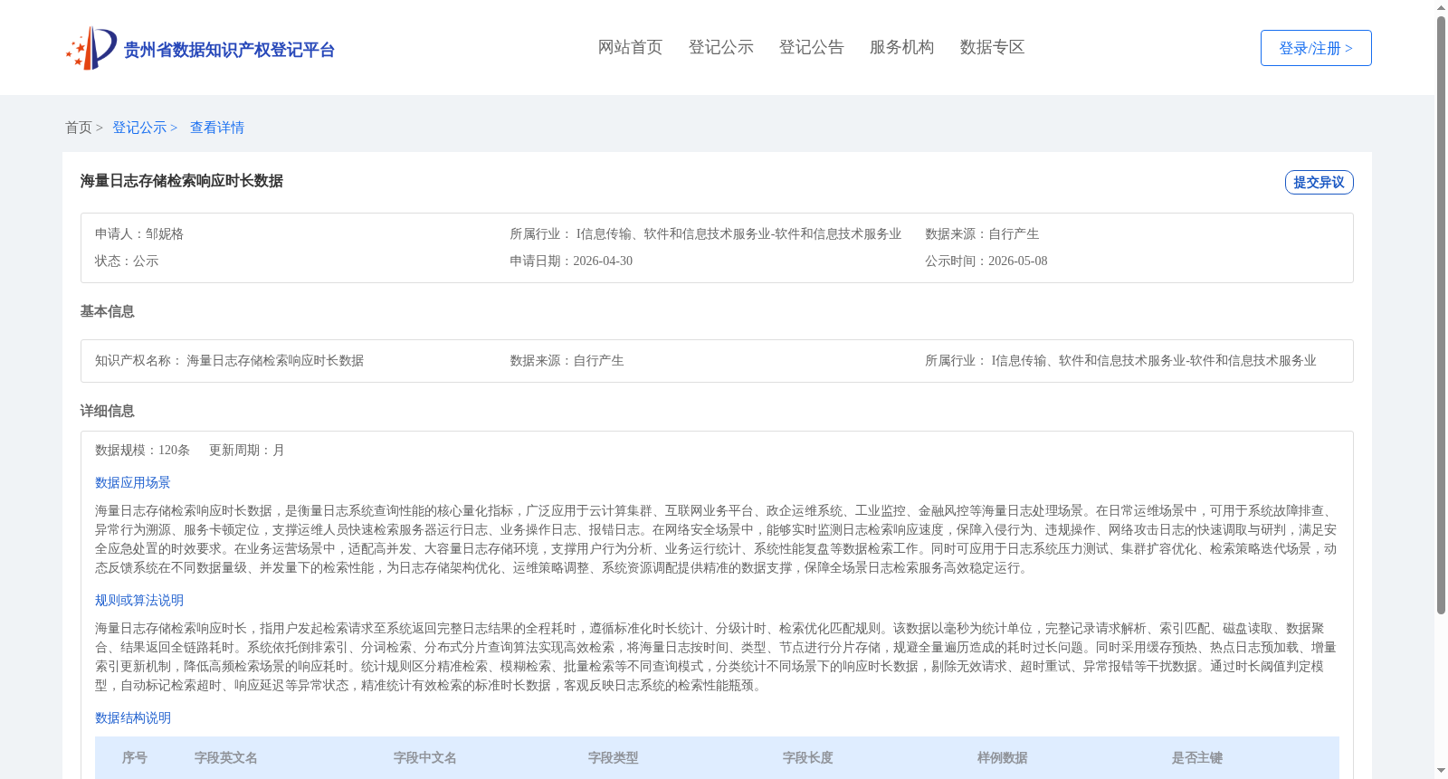Click the 是否主键 column header
Screen dimensions: 1448x779
1197,757
